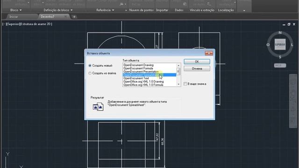Screen dimensions: 299x168
Task: Click the object type list scroll-up arrow
Action: click(178, 65)
